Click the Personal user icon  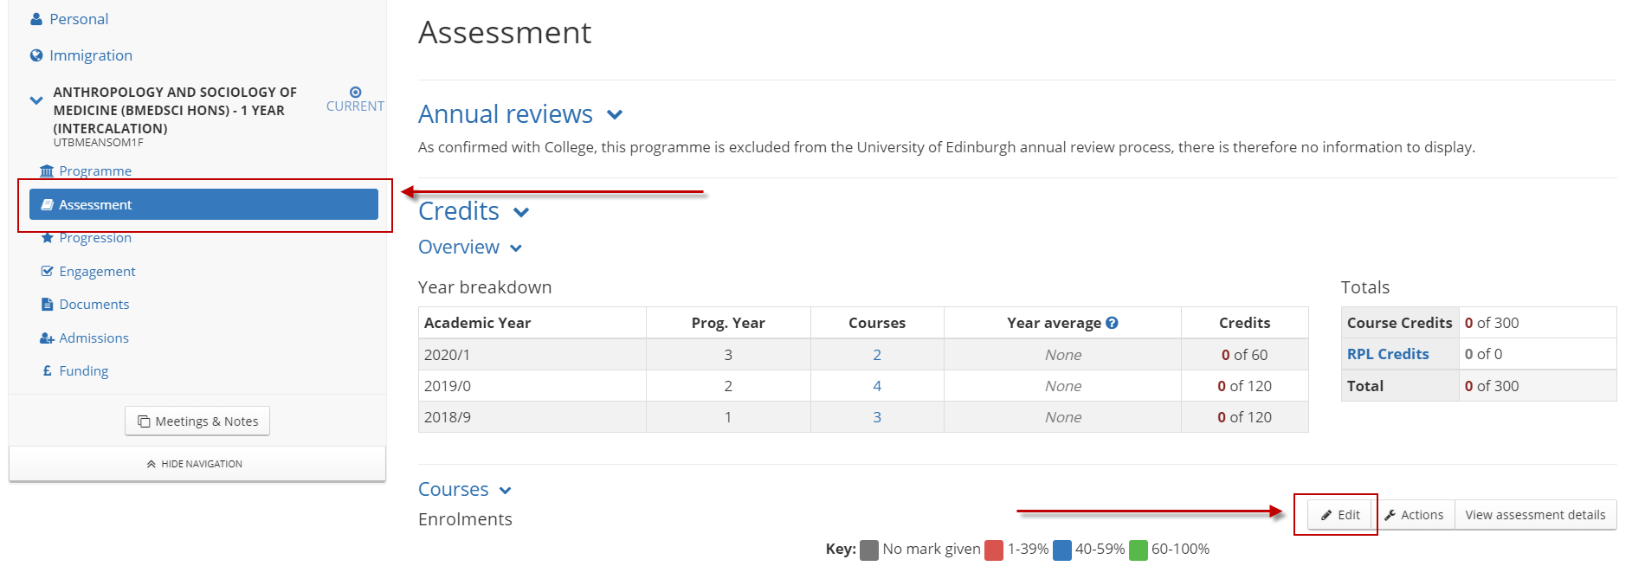pyautogui.click(x=36, y=19)
